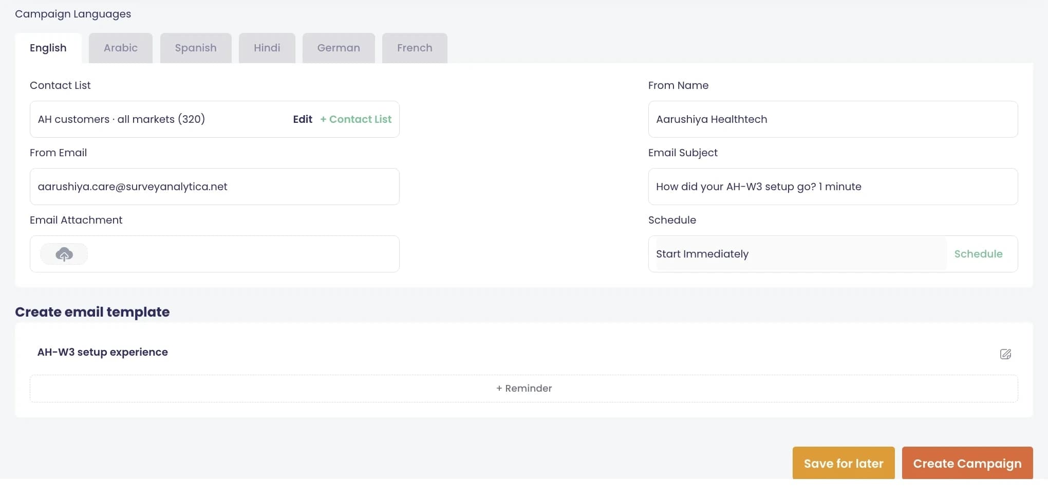Click the Email Attachment label
Image resolution: width=1048 pixels, height=496 pixels.
click(x=76, y=220)
